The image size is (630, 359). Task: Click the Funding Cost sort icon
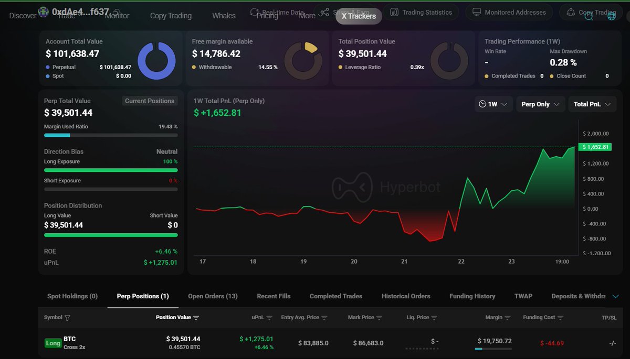560,318
